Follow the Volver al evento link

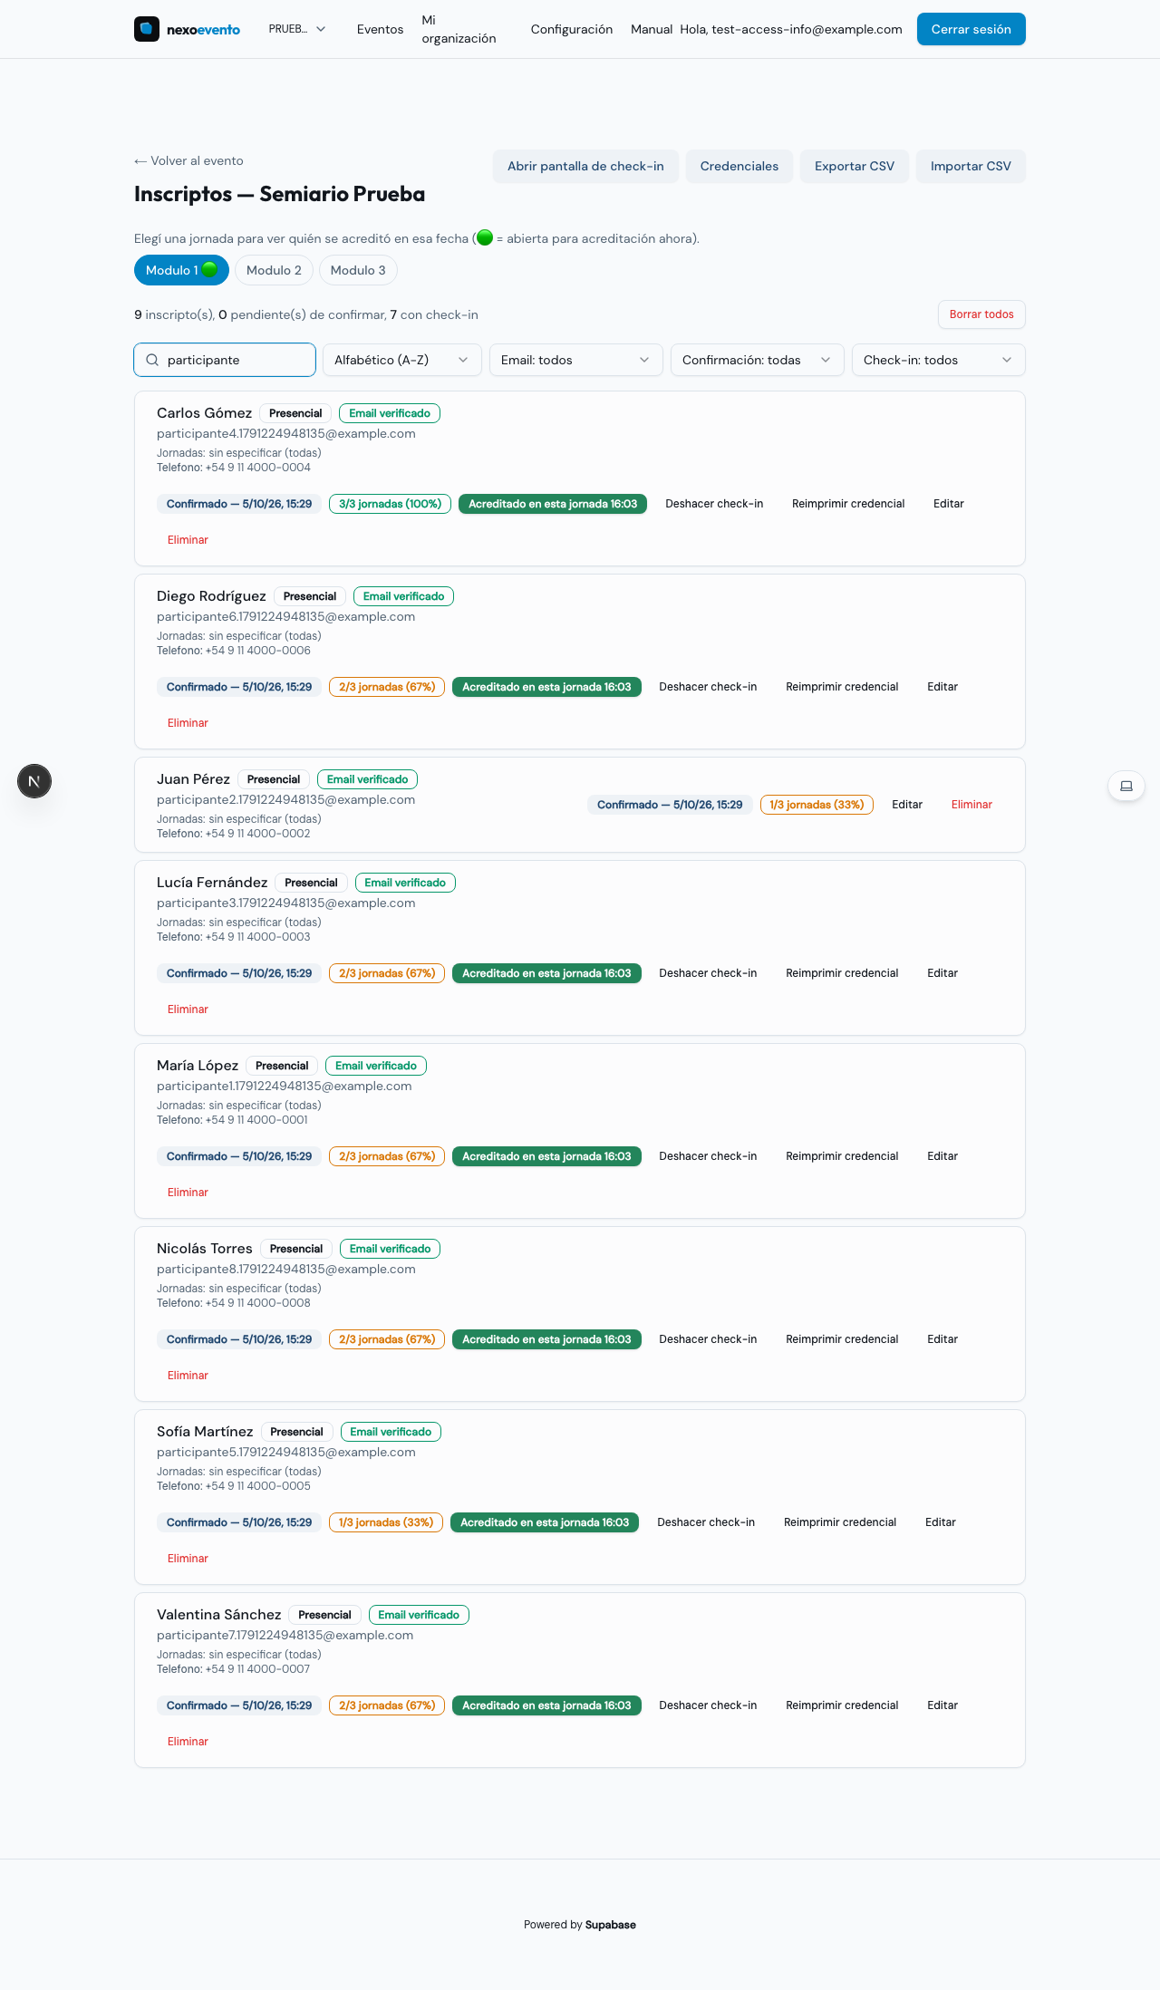(188, 160)
